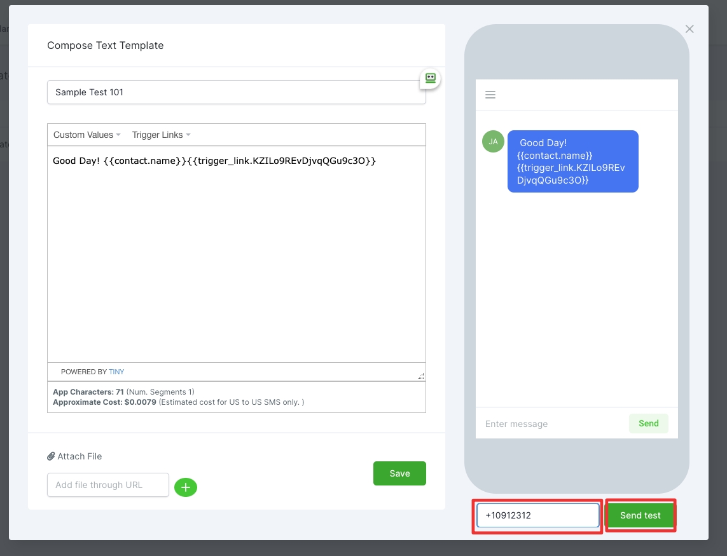Click into the message body text editor
Viewport: 727px width, 556px height.
tap(236, 254)
